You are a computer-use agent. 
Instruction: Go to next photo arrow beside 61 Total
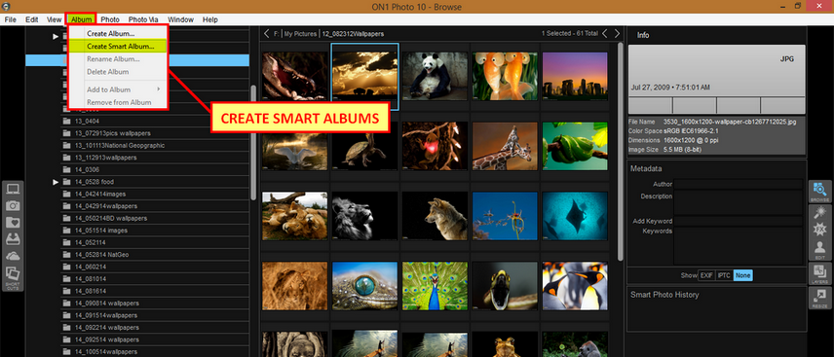(617, 33)
